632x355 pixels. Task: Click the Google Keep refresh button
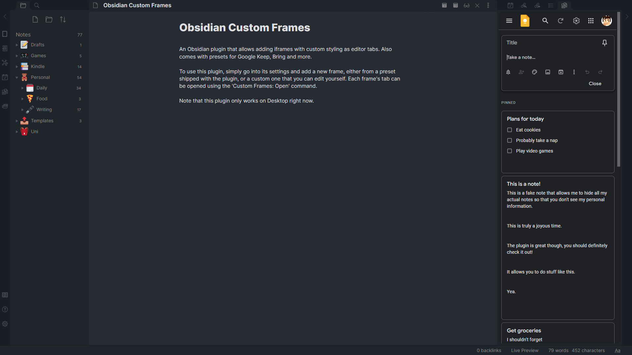pyautogui.click(x=560, y=20)
